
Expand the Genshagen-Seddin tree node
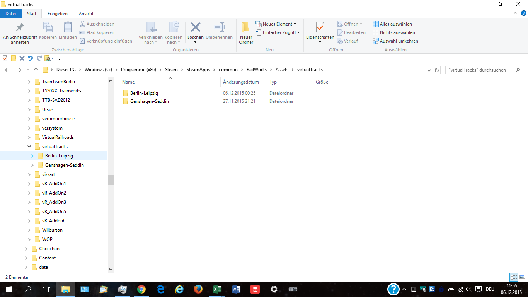(32, 165)
